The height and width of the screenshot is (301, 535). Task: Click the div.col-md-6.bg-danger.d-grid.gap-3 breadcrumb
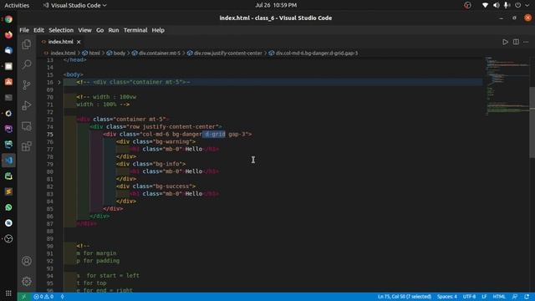(x=317, y=54)
